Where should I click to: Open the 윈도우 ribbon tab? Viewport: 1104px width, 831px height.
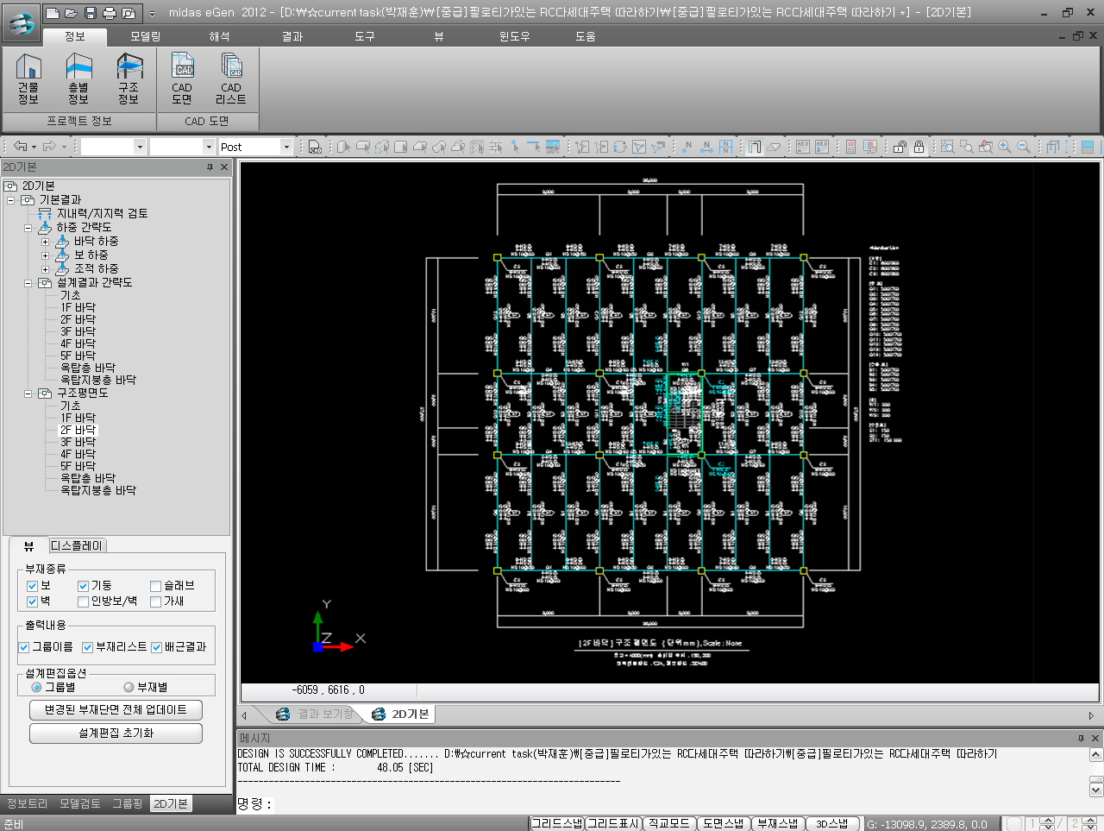pyautogui.click(x=514, y=36)
